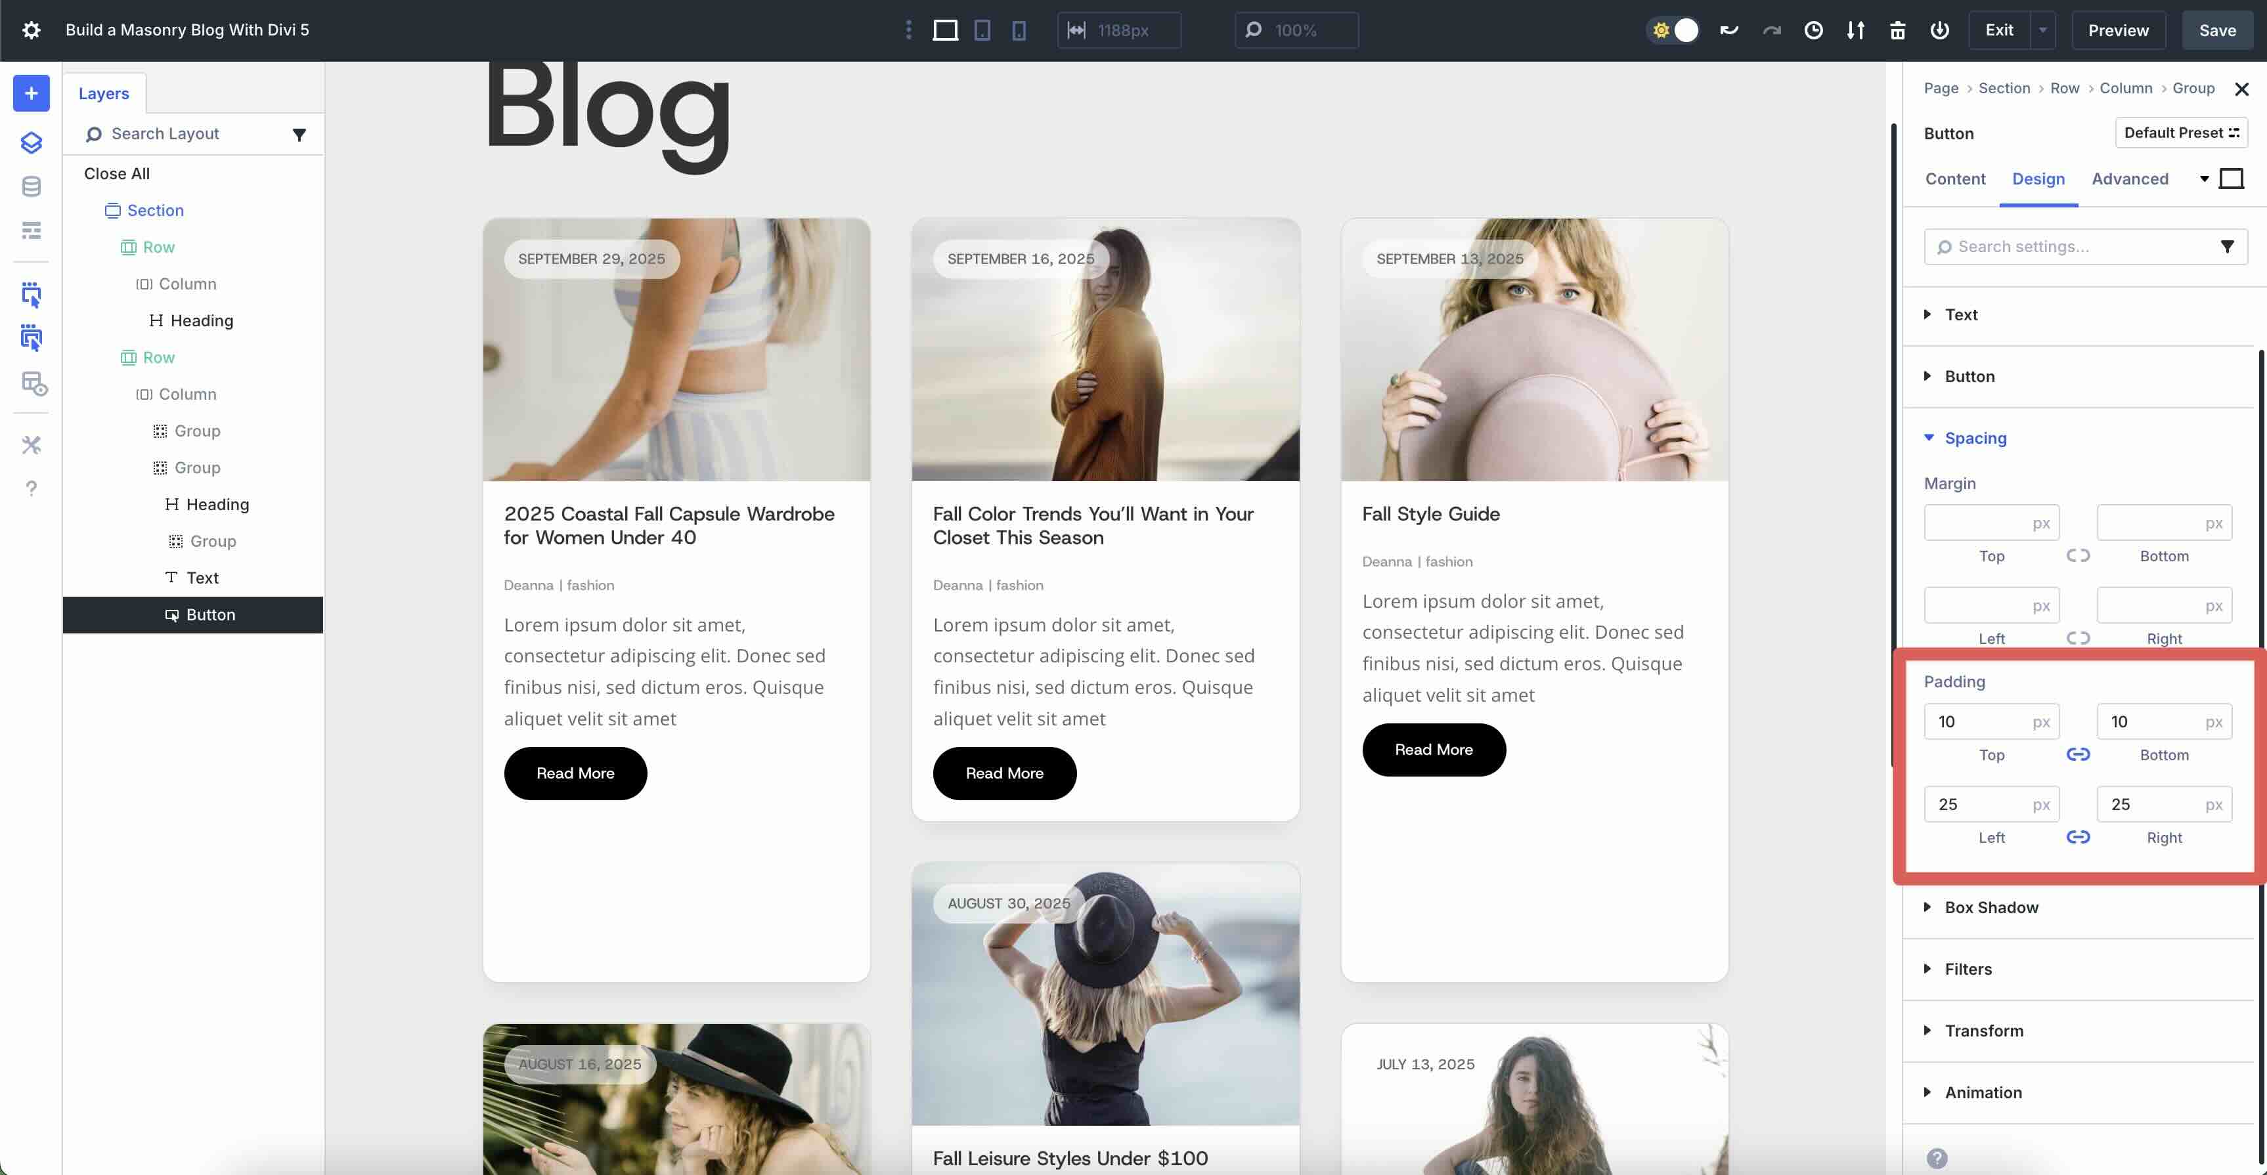This screenshot has width=2267, height=1175.
Task: Open the phone responsive preview icon
Action: pos(1018,29)
